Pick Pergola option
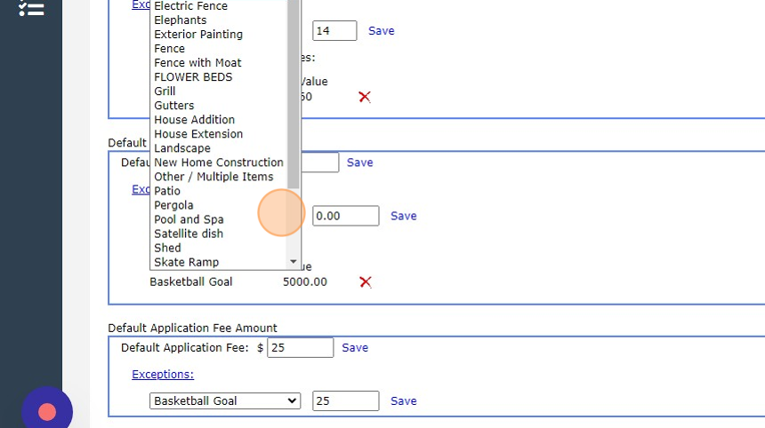The height and width of the screenshot is (428, 765). 173,205
